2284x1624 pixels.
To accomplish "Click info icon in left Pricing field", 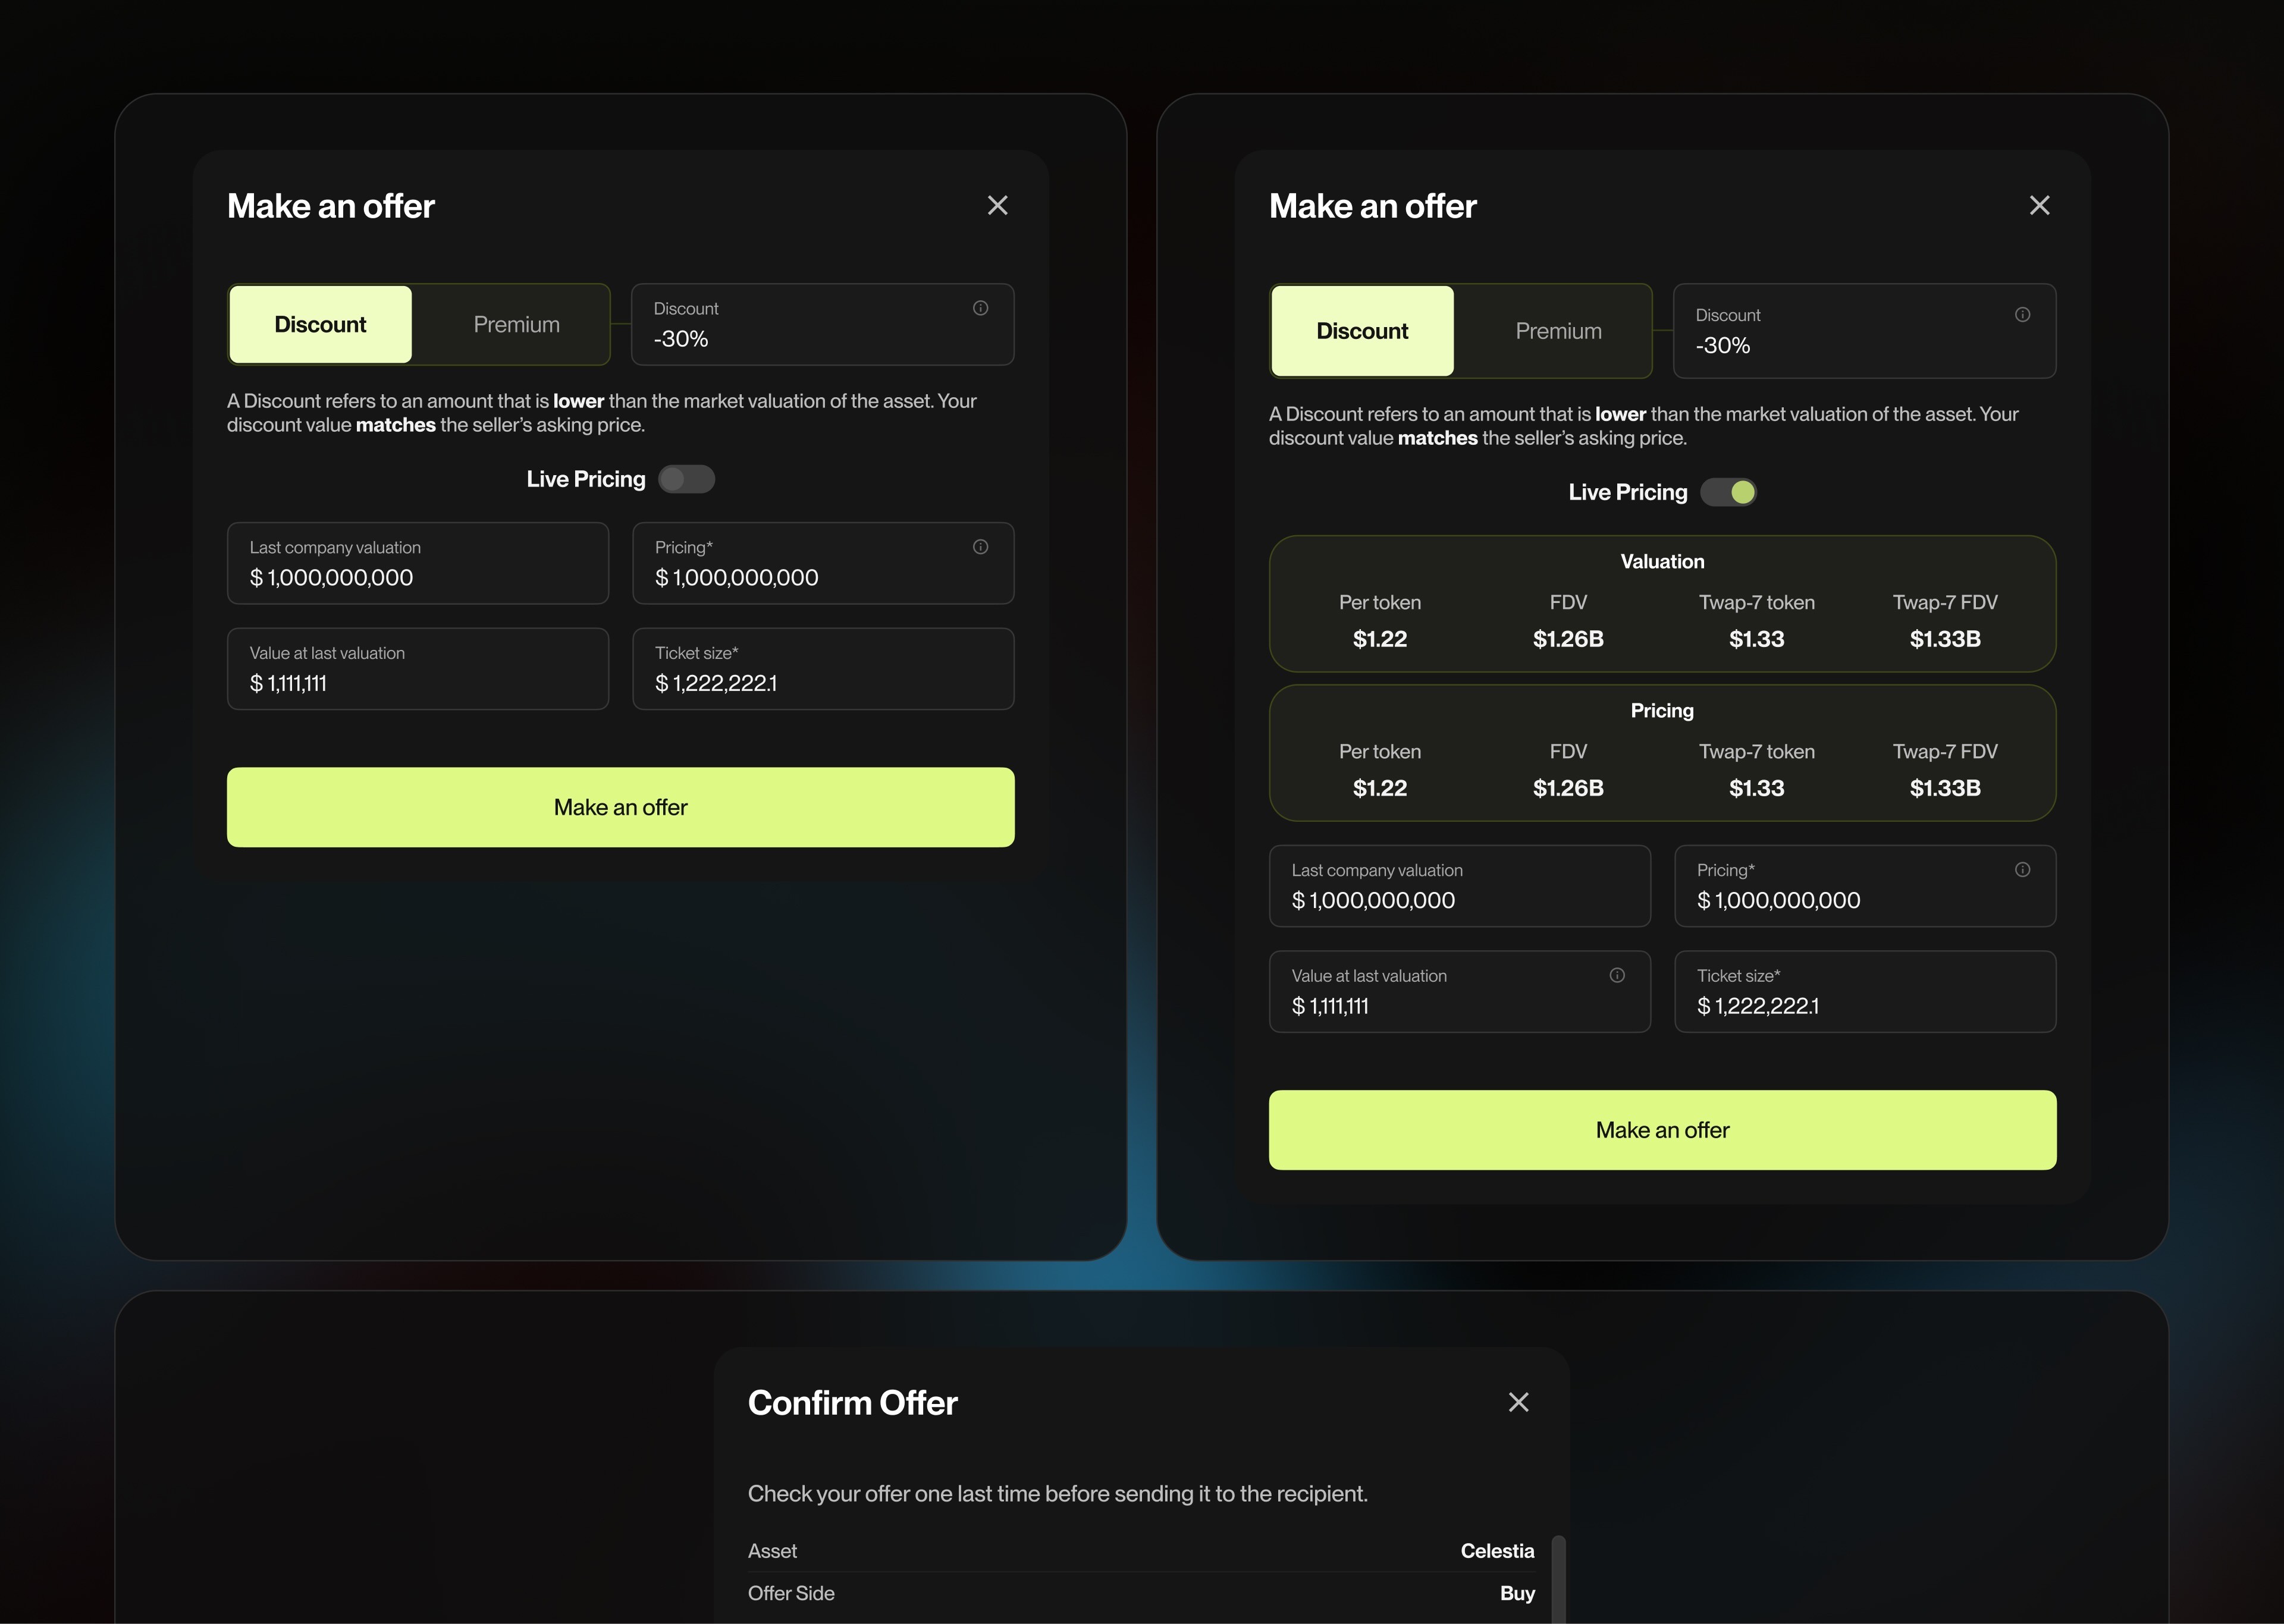I will [x=980, y=547].
